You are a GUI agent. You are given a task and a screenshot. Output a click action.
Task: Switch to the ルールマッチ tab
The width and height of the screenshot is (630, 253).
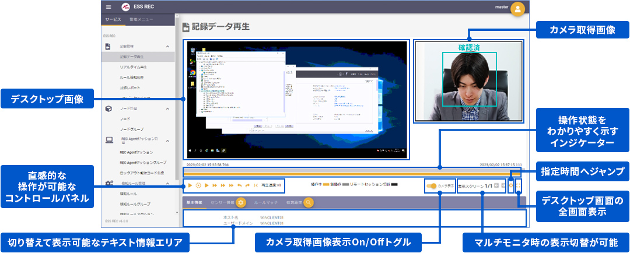(x=265, y=203)
